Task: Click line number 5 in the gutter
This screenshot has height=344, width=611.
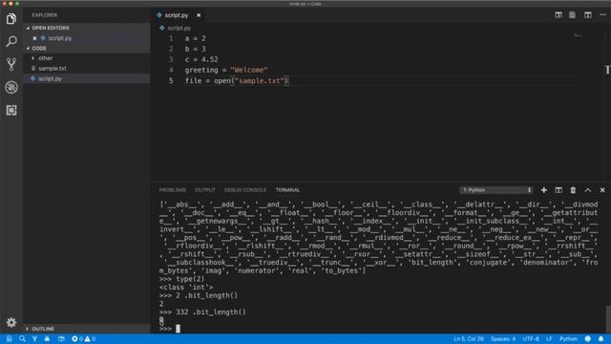Action: point(171,80)
